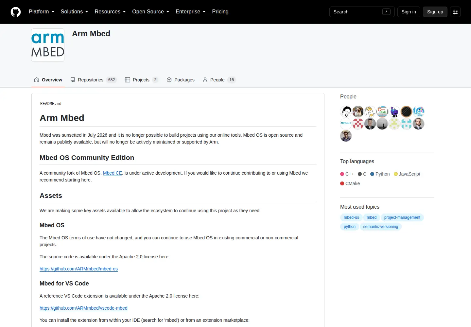This screenshot has height=327, width=471.
Task: Select the mbed-os topic tag
Action: [351, 217]
